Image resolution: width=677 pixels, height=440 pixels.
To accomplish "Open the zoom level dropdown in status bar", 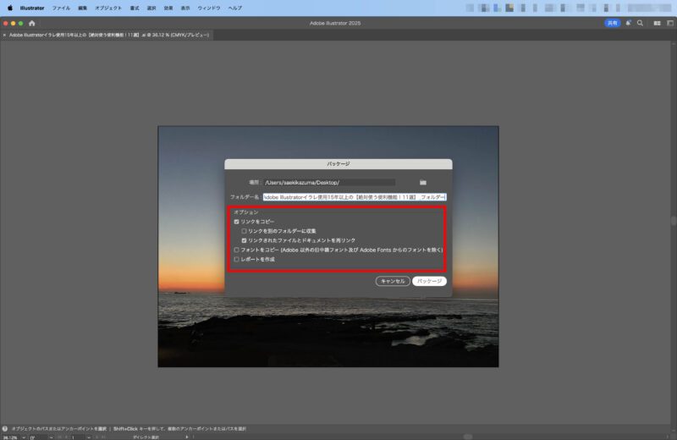I will (23, 437).
